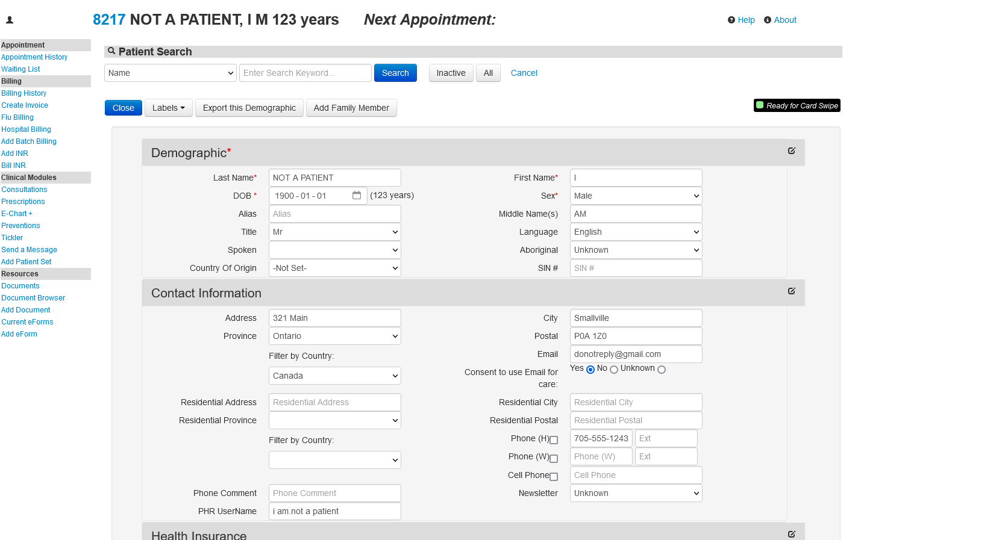Click the edit icon in Demographic header

(x=791, y=151)
